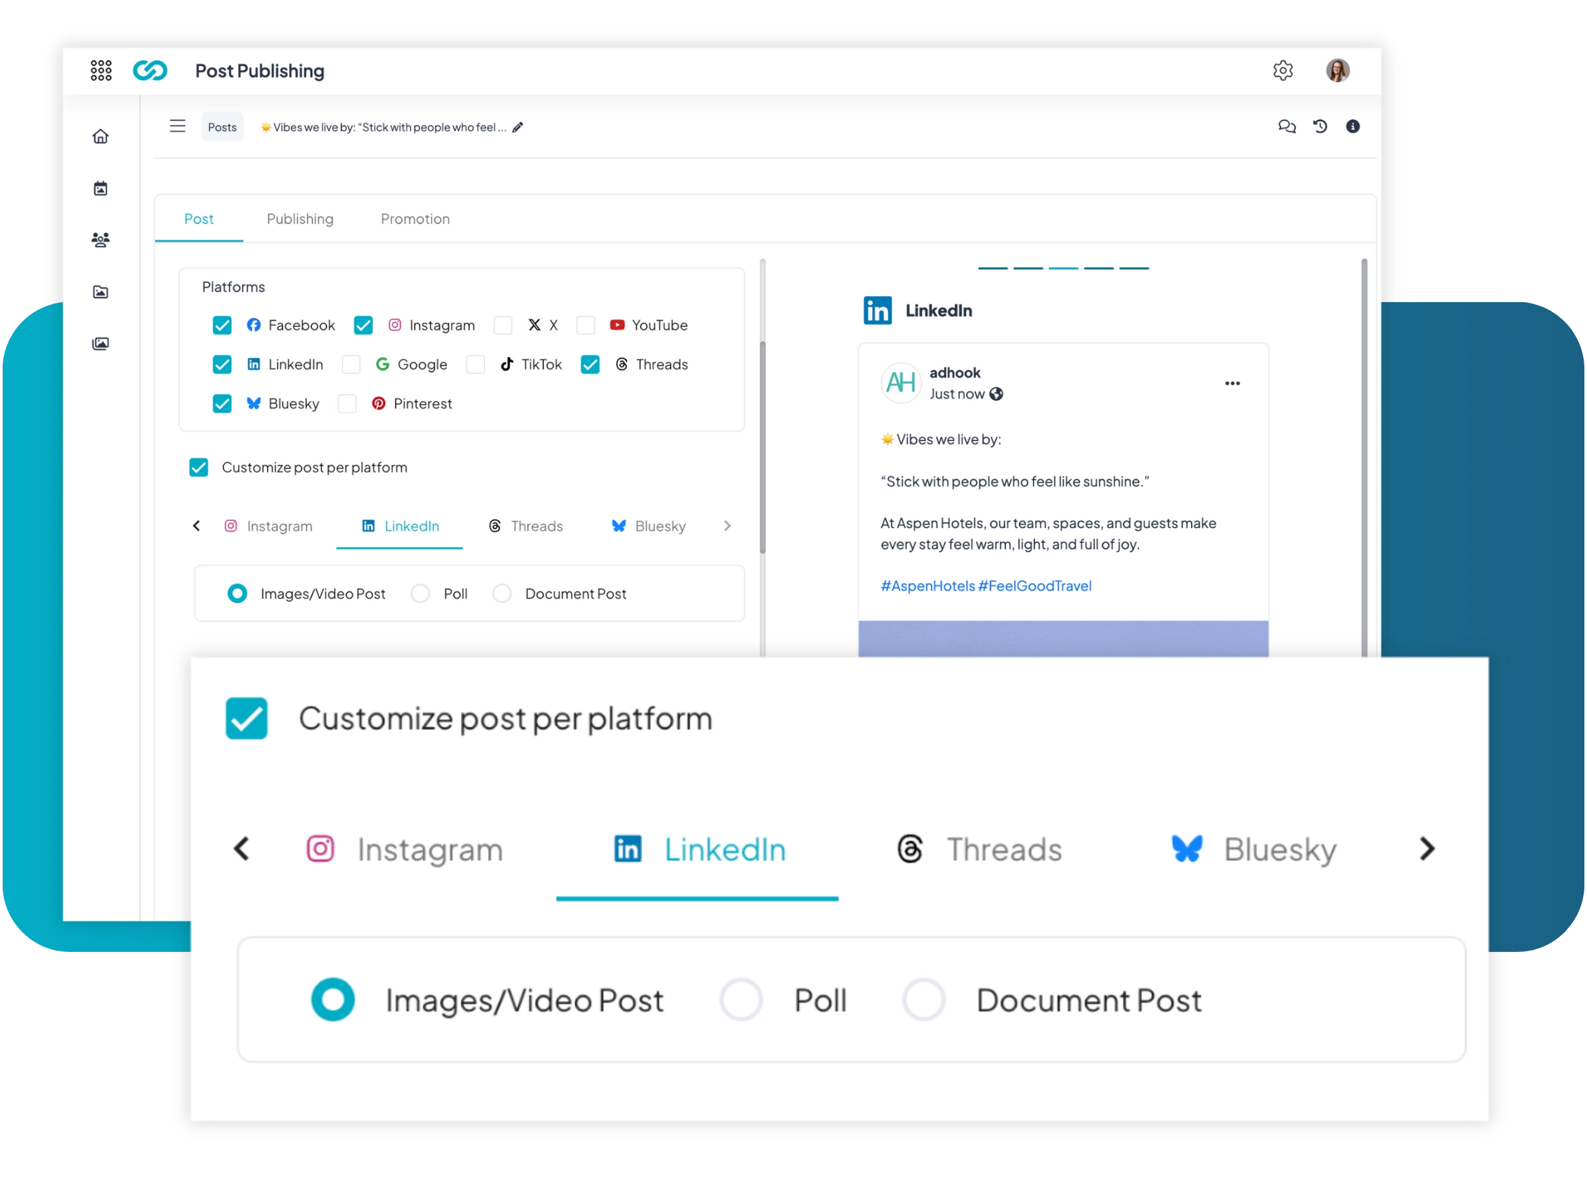Open the apps grid menu icon
1587x1190 pixels.
101,70
